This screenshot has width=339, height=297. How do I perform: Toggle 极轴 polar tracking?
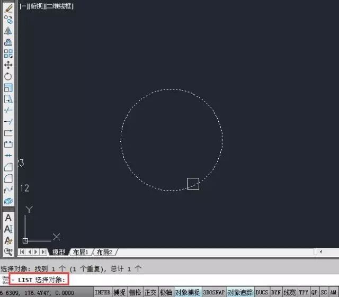(x=166, y=292)
